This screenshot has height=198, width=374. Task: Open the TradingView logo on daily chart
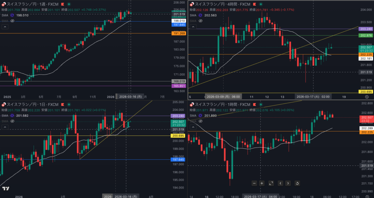(x=5, y=189)
